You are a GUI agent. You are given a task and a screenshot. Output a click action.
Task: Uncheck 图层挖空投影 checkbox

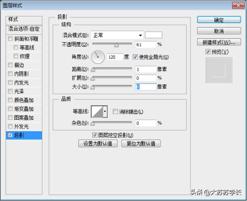click(95, 135)
